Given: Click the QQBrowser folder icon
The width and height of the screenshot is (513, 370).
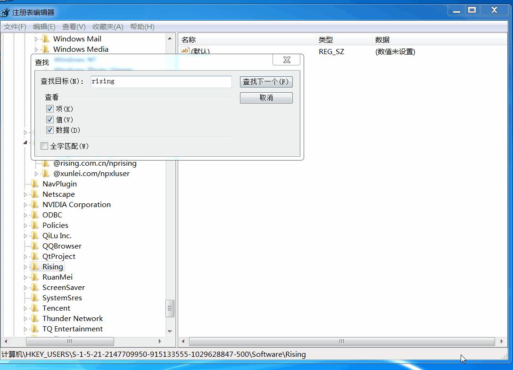Looking at the screenshot, I should [x=35, y=246].
